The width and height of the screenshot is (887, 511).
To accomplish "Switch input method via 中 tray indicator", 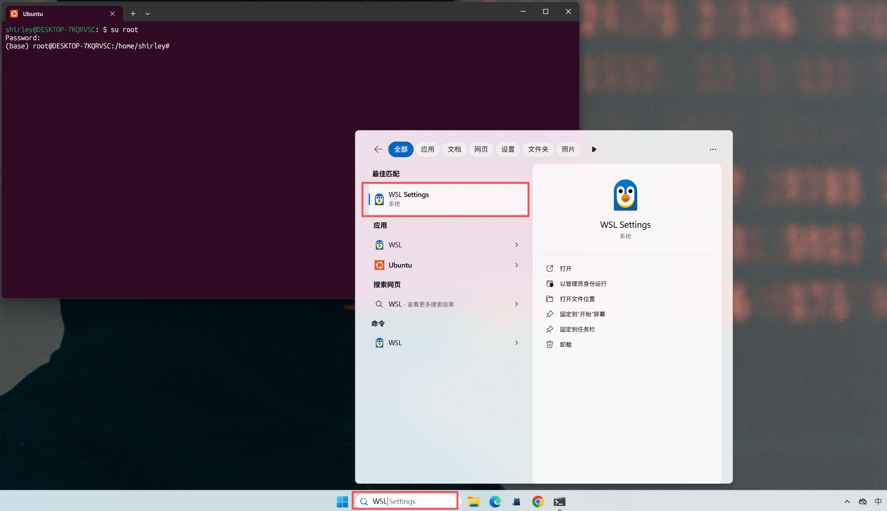I will coord(878,501).
